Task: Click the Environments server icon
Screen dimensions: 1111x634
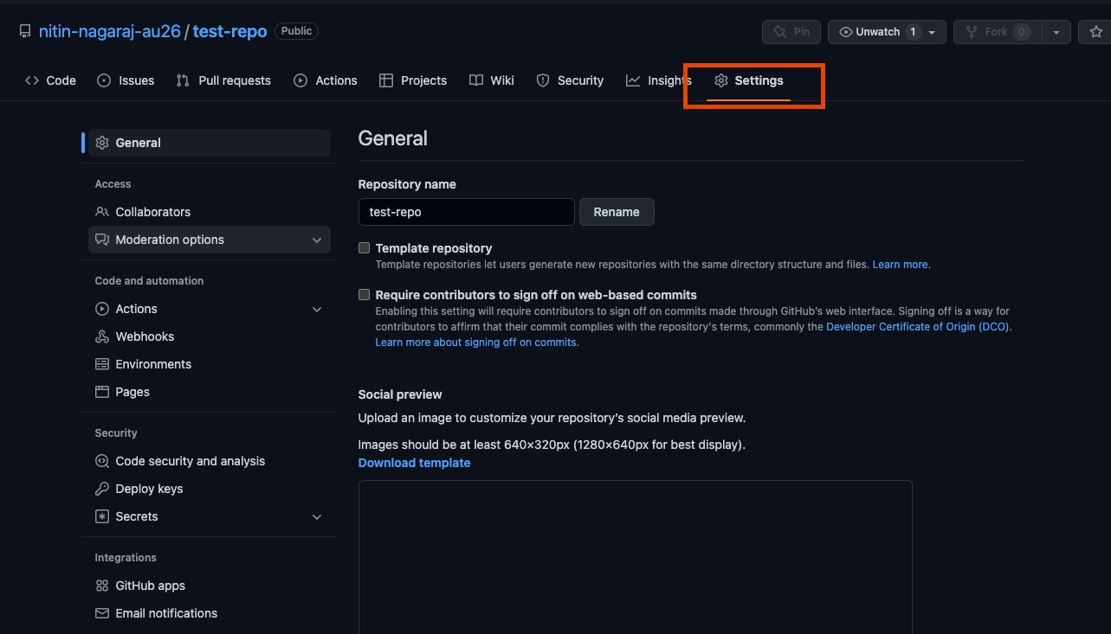Action: coord(102,364)
